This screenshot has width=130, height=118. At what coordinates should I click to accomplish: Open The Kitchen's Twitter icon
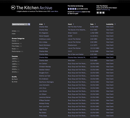coord(103,13)
